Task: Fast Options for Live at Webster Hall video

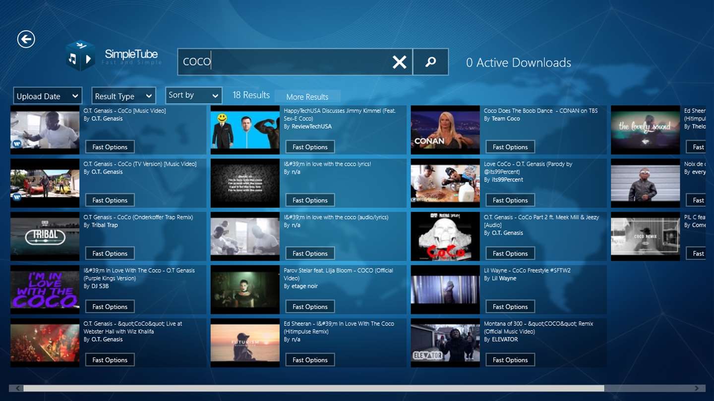Action: coord(110,360)
